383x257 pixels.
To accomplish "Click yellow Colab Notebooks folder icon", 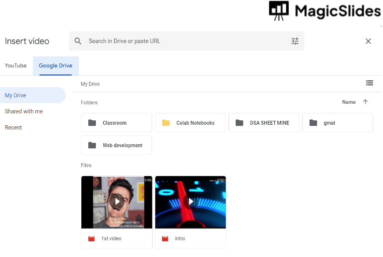I will [166, 123].
